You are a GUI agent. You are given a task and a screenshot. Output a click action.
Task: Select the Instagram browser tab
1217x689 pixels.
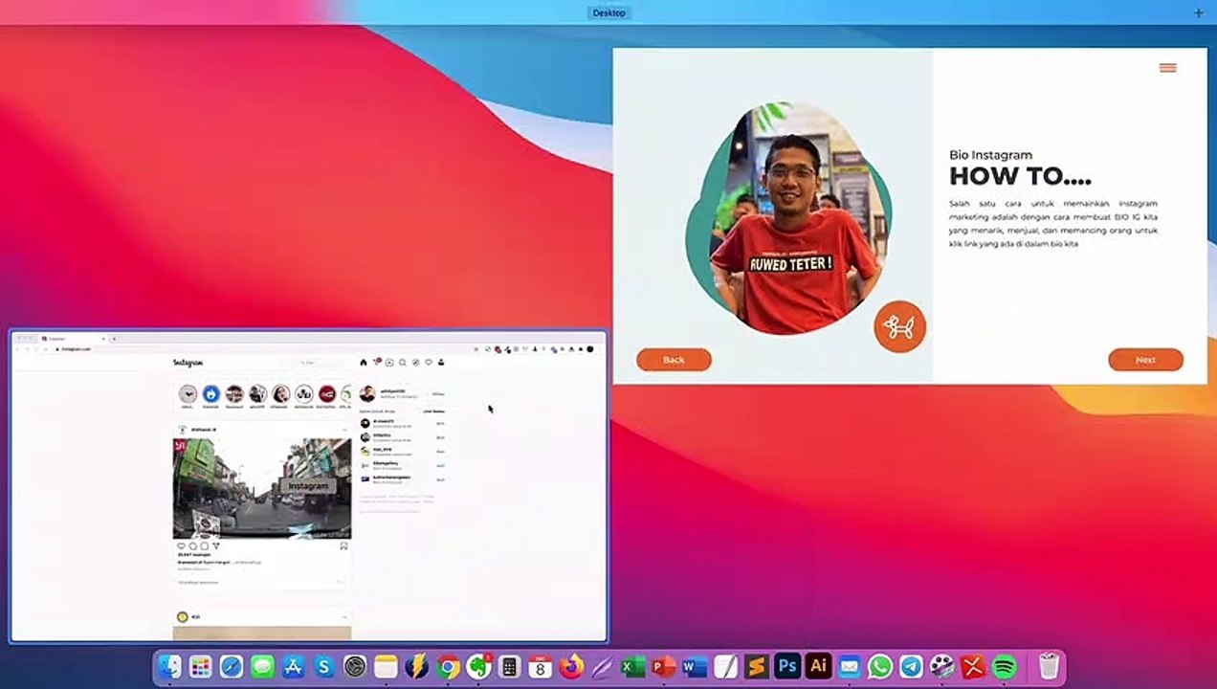[x=72, y=339]
